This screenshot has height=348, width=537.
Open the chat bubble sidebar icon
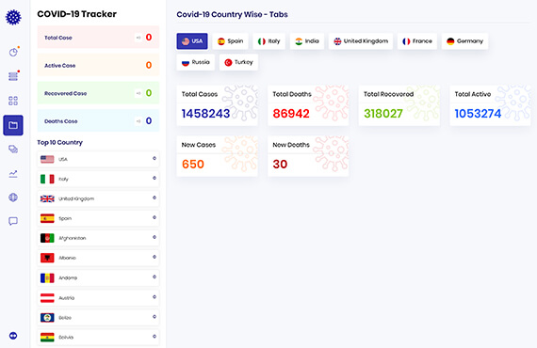pos(13,221)
